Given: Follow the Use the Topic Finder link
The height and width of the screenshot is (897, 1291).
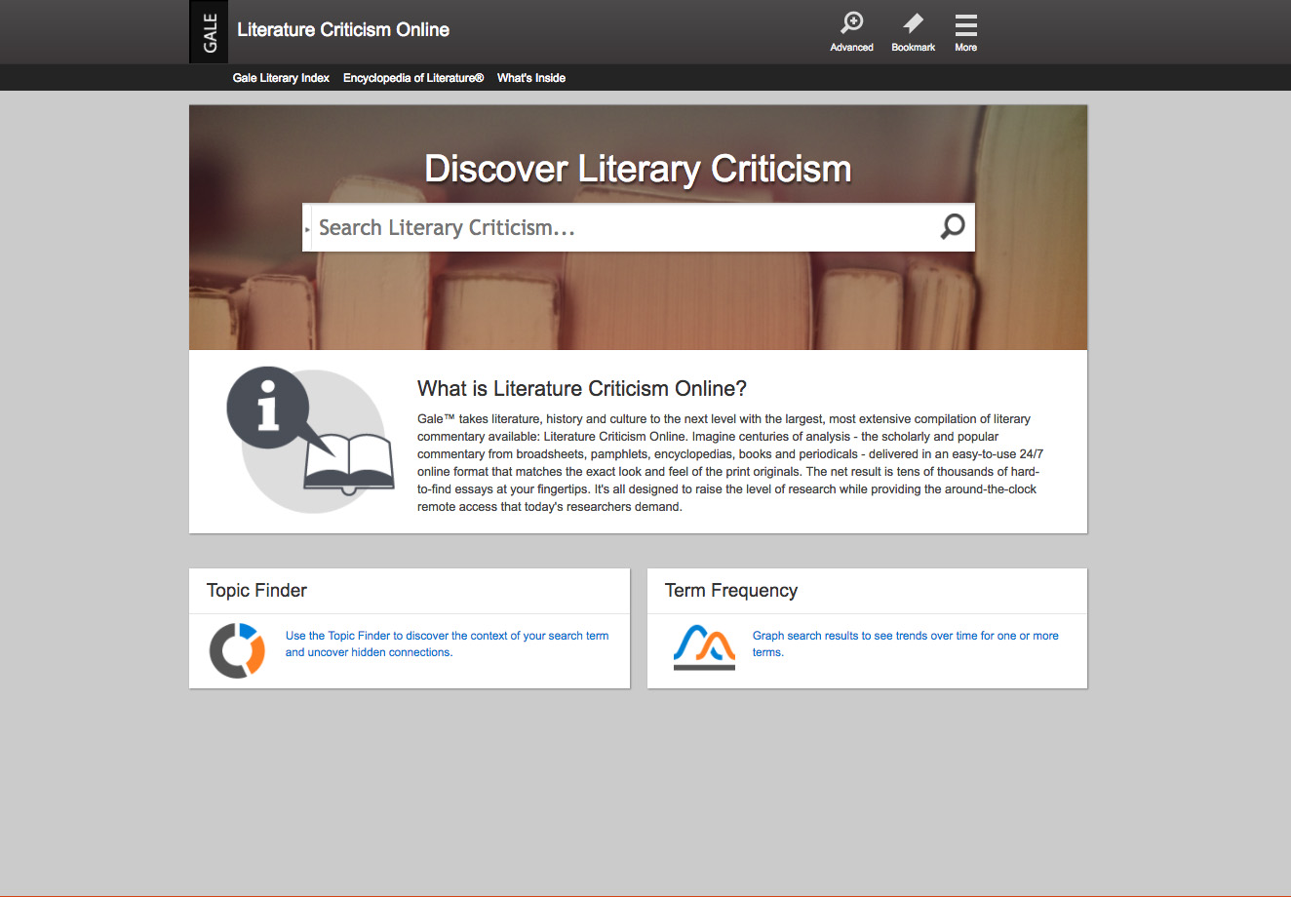Looking at the screenshot, I should [447, 643].
